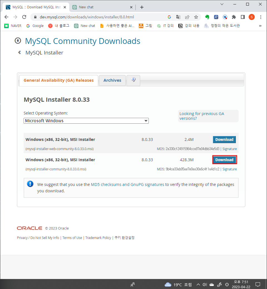Viewport: 267px width, 289px height.
Task: Open Looking for previous GA versions link
Action: pos(202,116)
